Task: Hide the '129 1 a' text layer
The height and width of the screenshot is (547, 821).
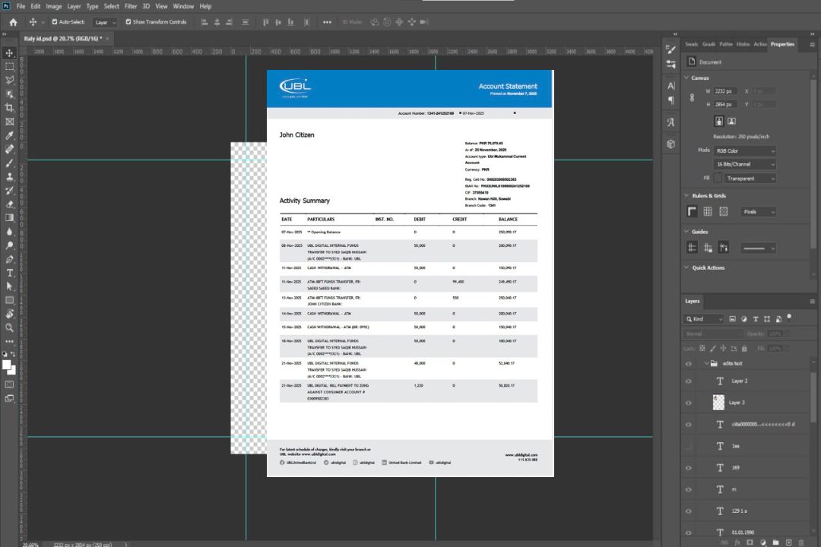Action: [x=689, y=511]
